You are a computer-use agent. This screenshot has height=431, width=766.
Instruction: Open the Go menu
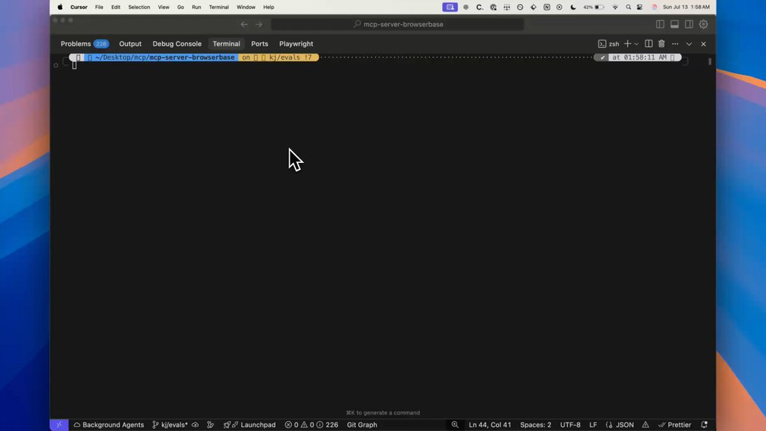181,7
